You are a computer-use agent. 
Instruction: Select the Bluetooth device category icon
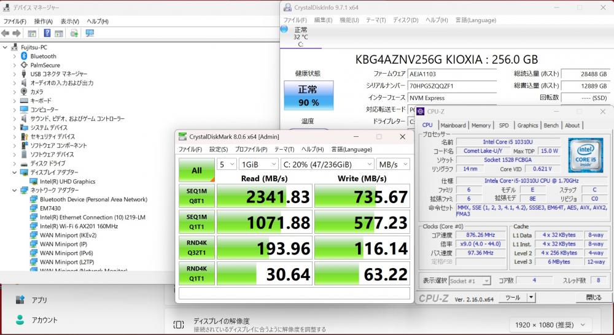click(x=24, y=56)
